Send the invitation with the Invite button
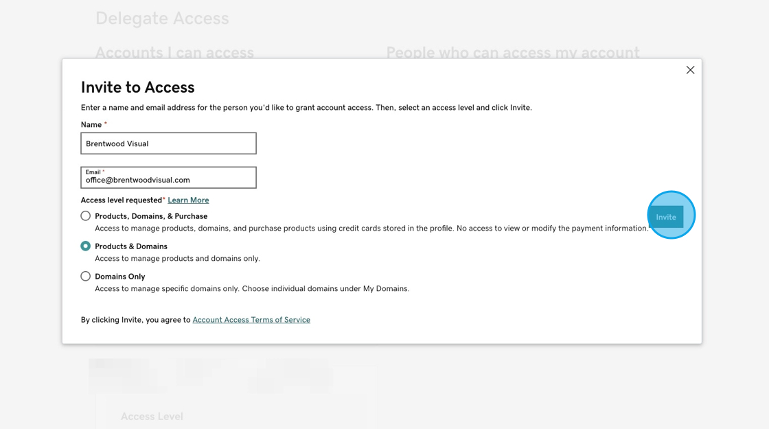 666,217
